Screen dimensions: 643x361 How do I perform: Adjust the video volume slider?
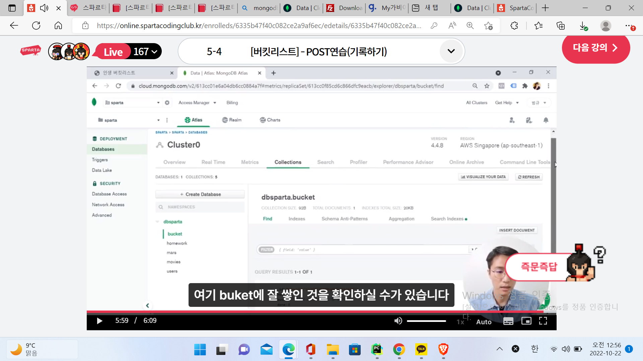[x=426, y=321]
